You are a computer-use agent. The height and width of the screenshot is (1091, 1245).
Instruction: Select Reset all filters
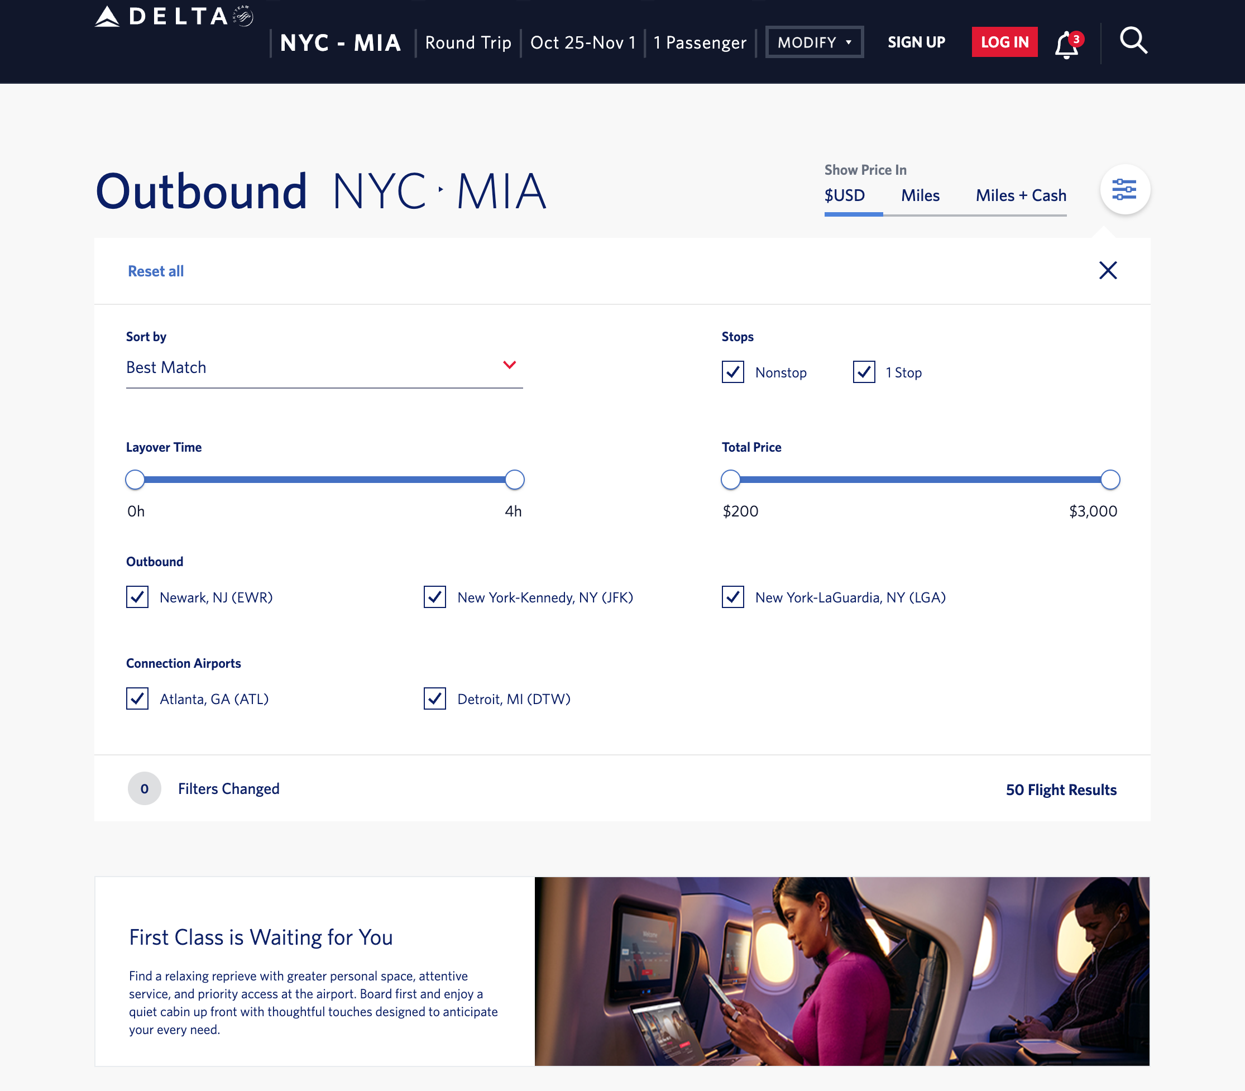pyautogui.click(x=155, y=270)
